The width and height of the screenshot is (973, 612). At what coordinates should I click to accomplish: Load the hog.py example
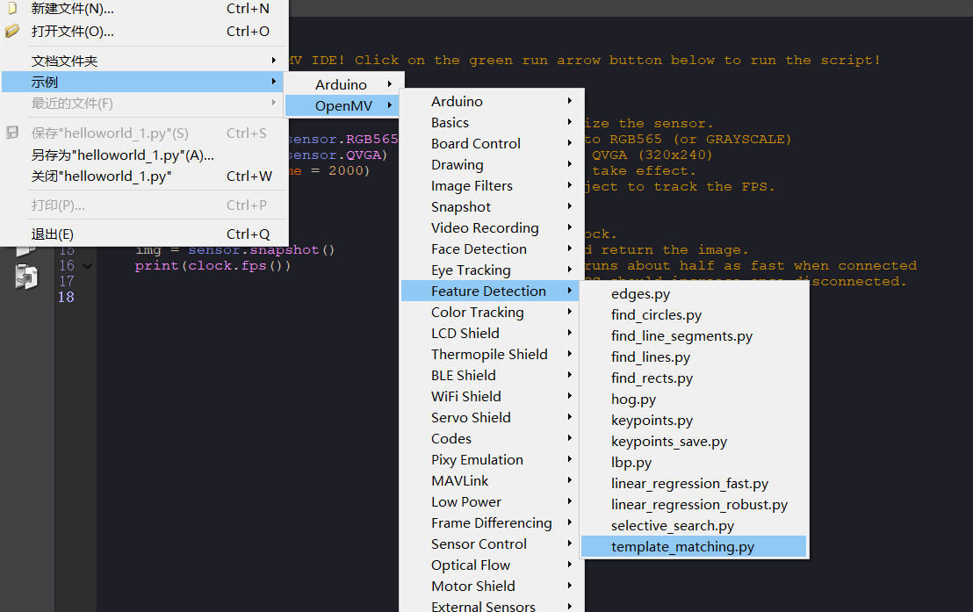point(694,400)
